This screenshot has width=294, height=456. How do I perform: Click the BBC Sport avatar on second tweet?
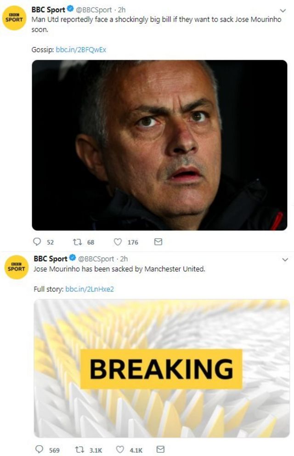coord(16,267)
